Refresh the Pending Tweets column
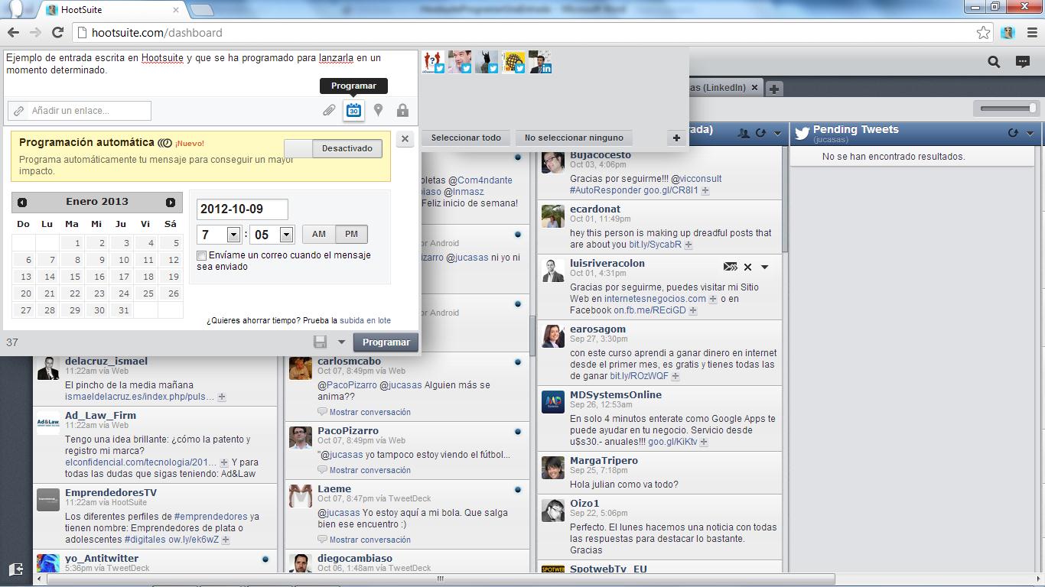Image resolution: width=1045 pixels, height=587 pixels. (1013, 133)
